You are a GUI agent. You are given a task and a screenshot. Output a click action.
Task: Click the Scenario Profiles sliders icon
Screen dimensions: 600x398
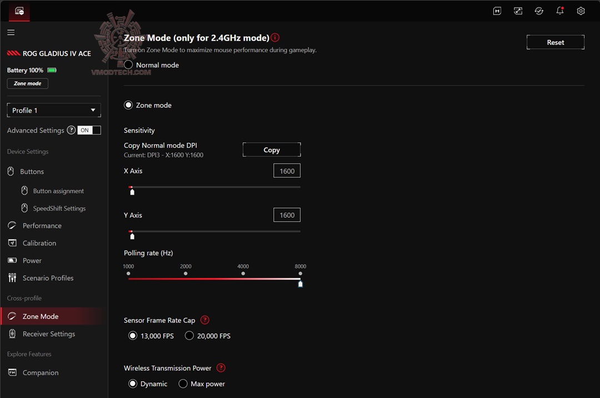12,277
